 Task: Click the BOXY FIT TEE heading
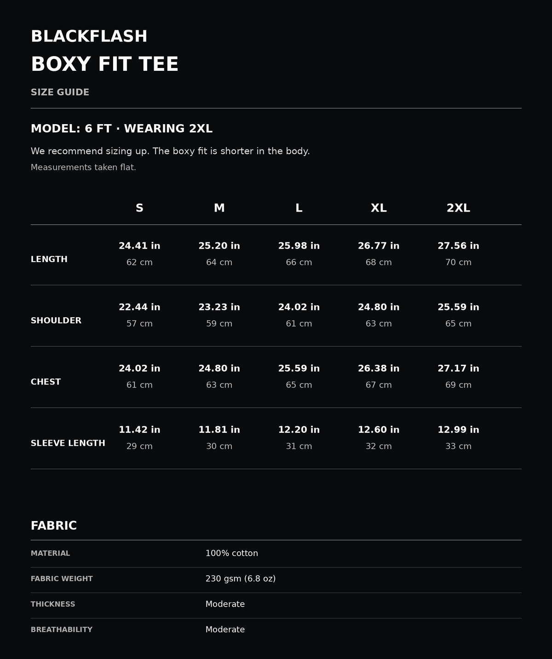click(x=104, y=64)
